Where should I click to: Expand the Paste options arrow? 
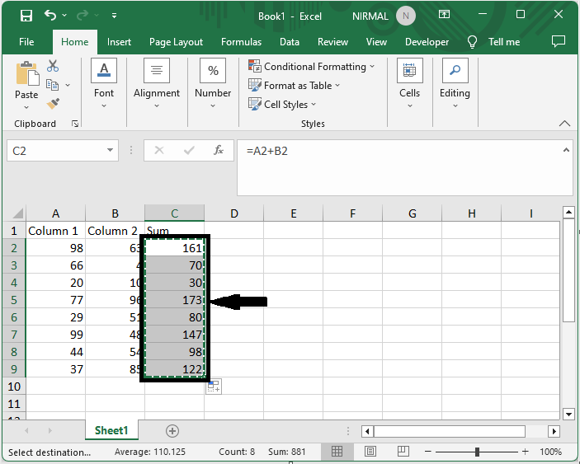[x=26, y=107]
